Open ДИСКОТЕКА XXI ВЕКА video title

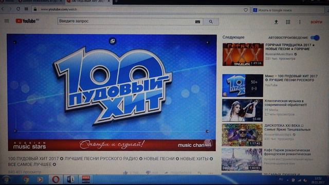point(287,127)
